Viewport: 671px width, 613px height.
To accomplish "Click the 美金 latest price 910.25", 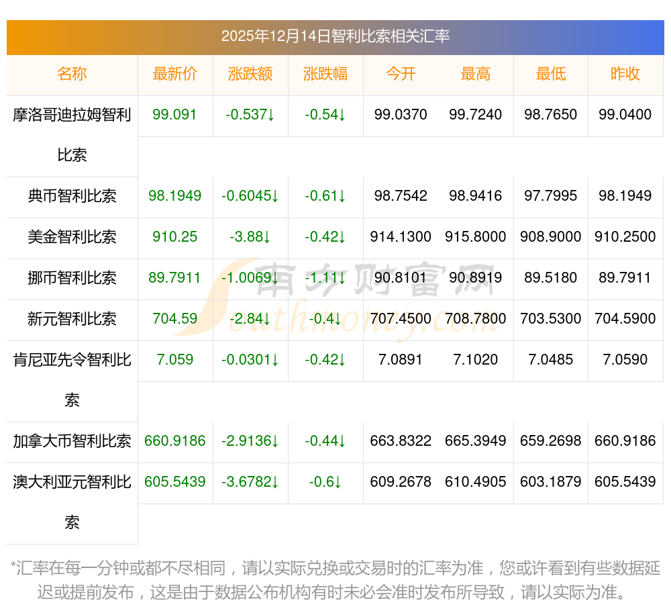I will click(174, 237).
